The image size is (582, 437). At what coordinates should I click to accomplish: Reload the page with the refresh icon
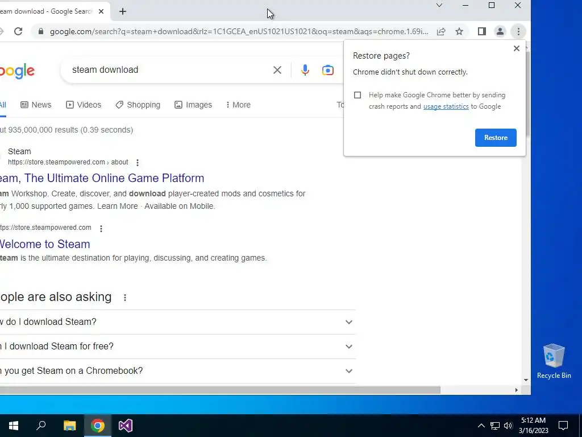point(18,32)
